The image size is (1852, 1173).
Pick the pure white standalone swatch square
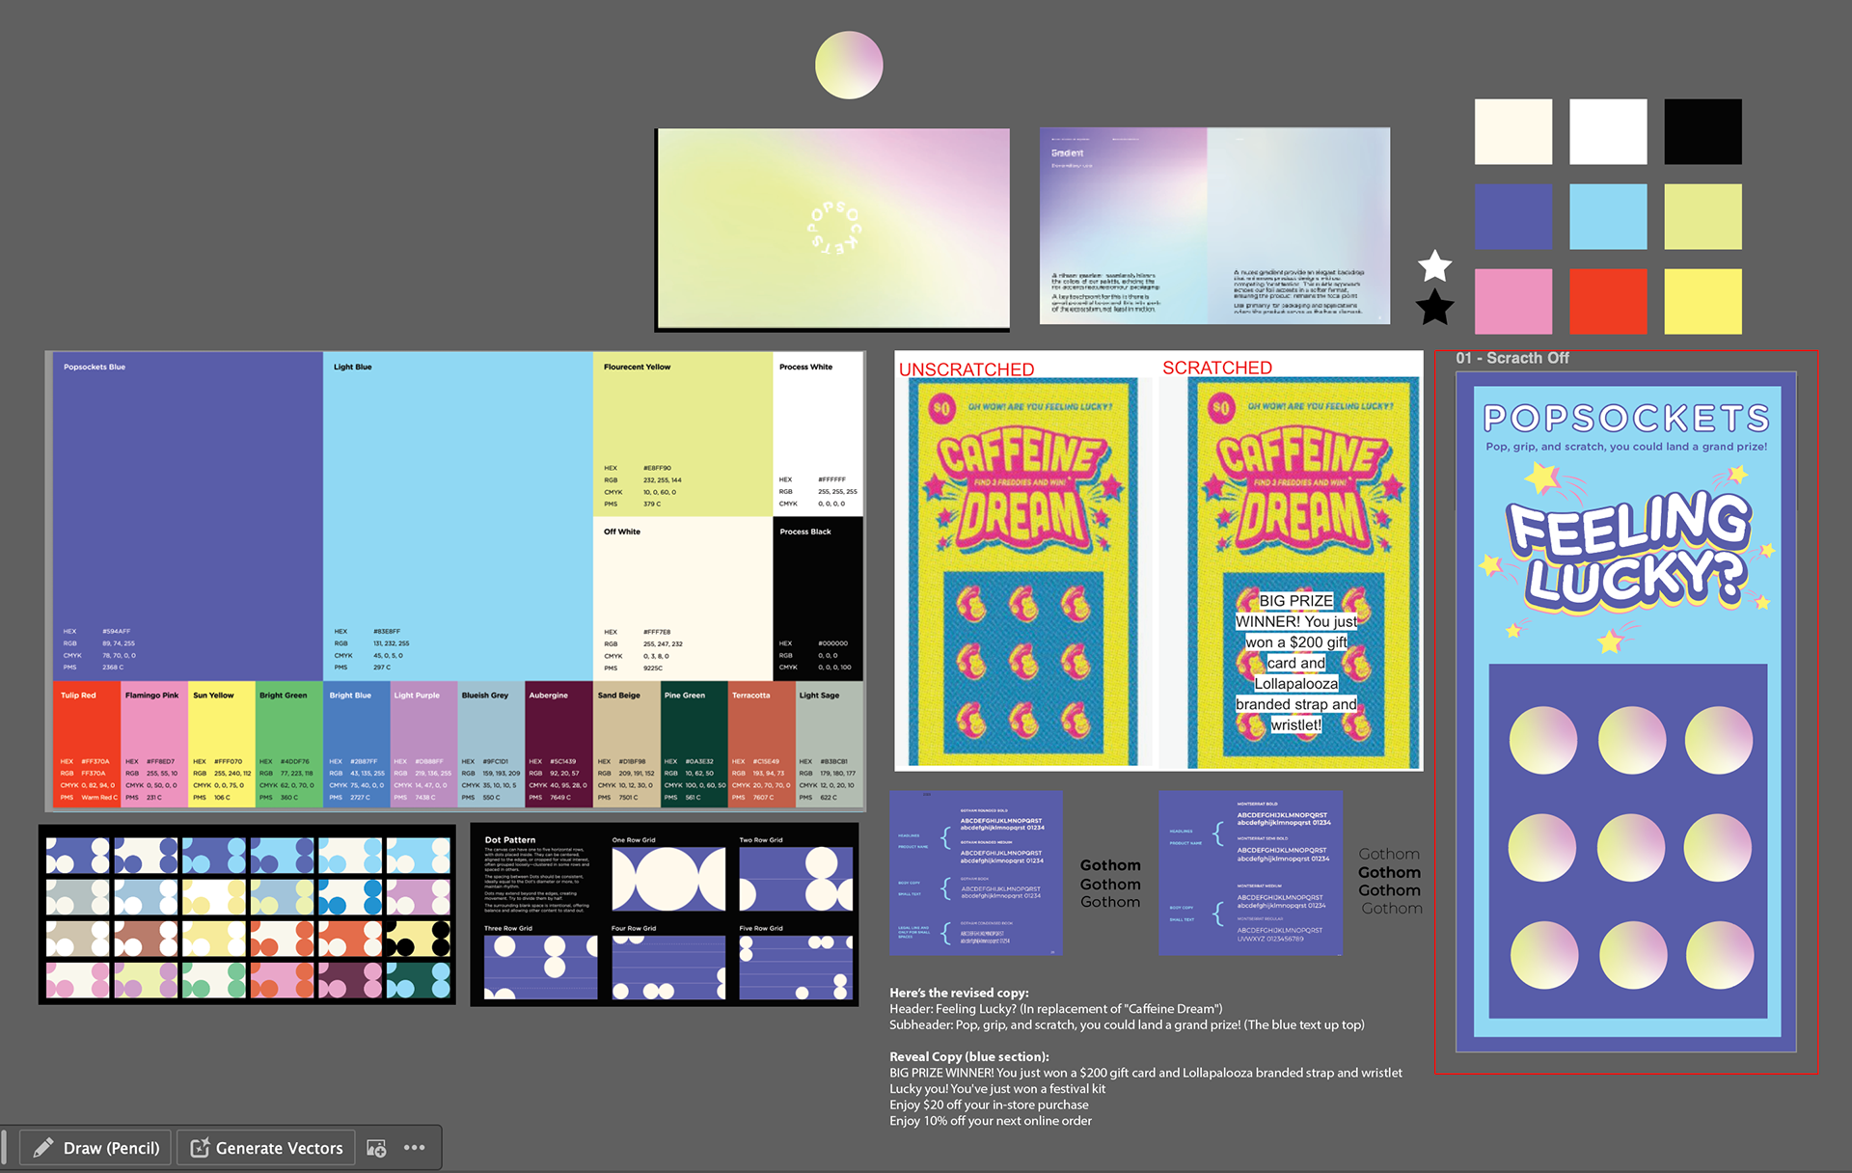pos(1608,131)
